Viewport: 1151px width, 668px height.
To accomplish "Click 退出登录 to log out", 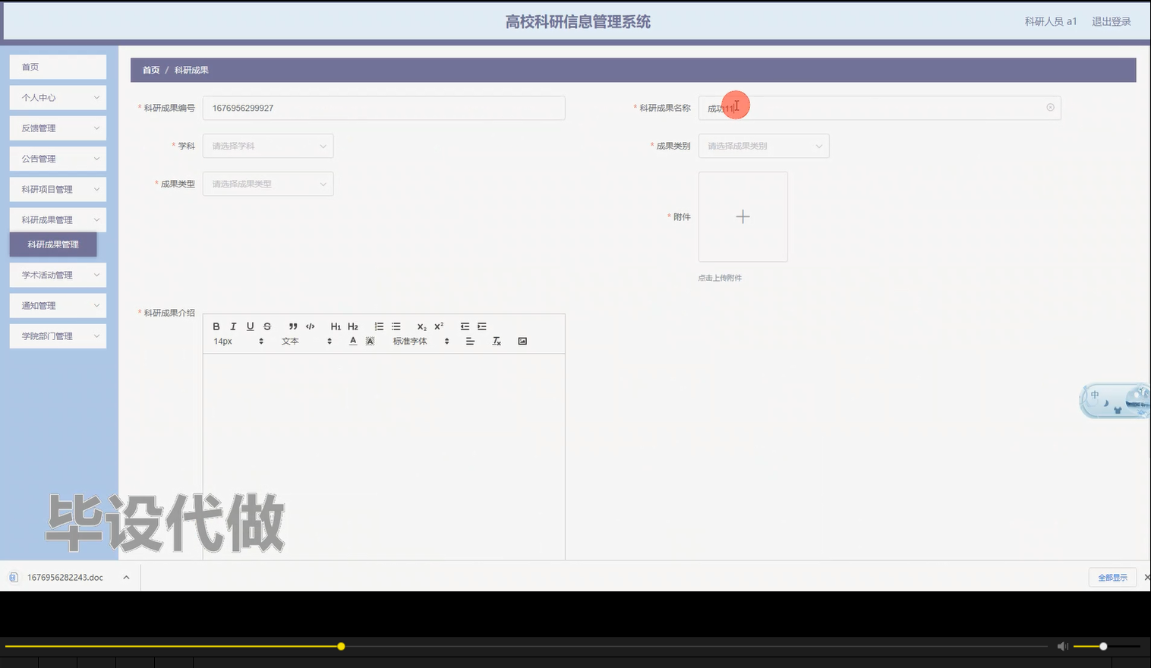I will pos(1110,21).
